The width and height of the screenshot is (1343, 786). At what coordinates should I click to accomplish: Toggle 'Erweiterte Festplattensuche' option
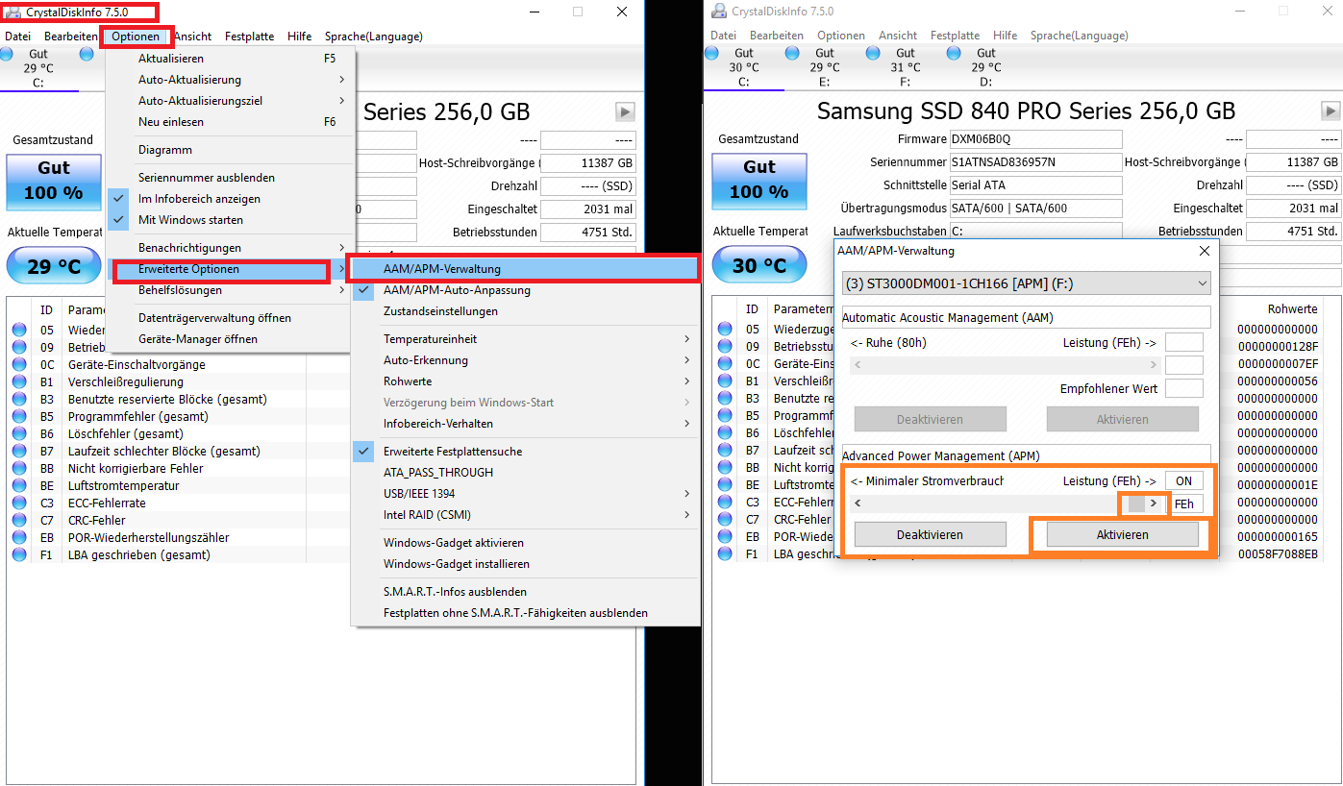(525, 452)
